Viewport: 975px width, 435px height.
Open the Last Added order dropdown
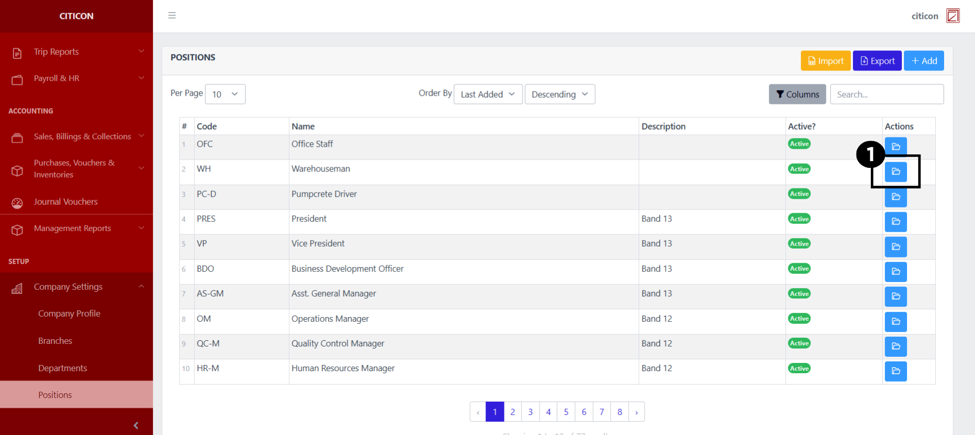click(487, 94)
